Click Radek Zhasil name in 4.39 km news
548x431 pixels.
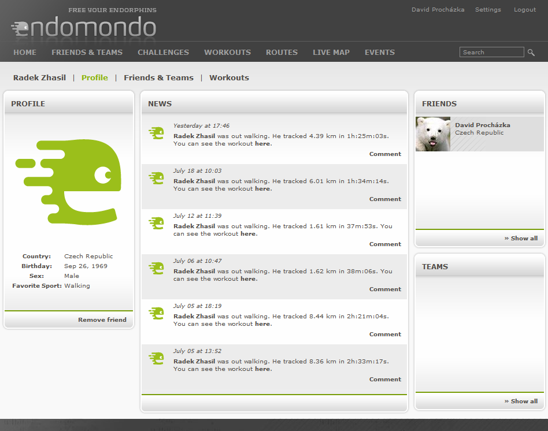[x=194, y=136]
